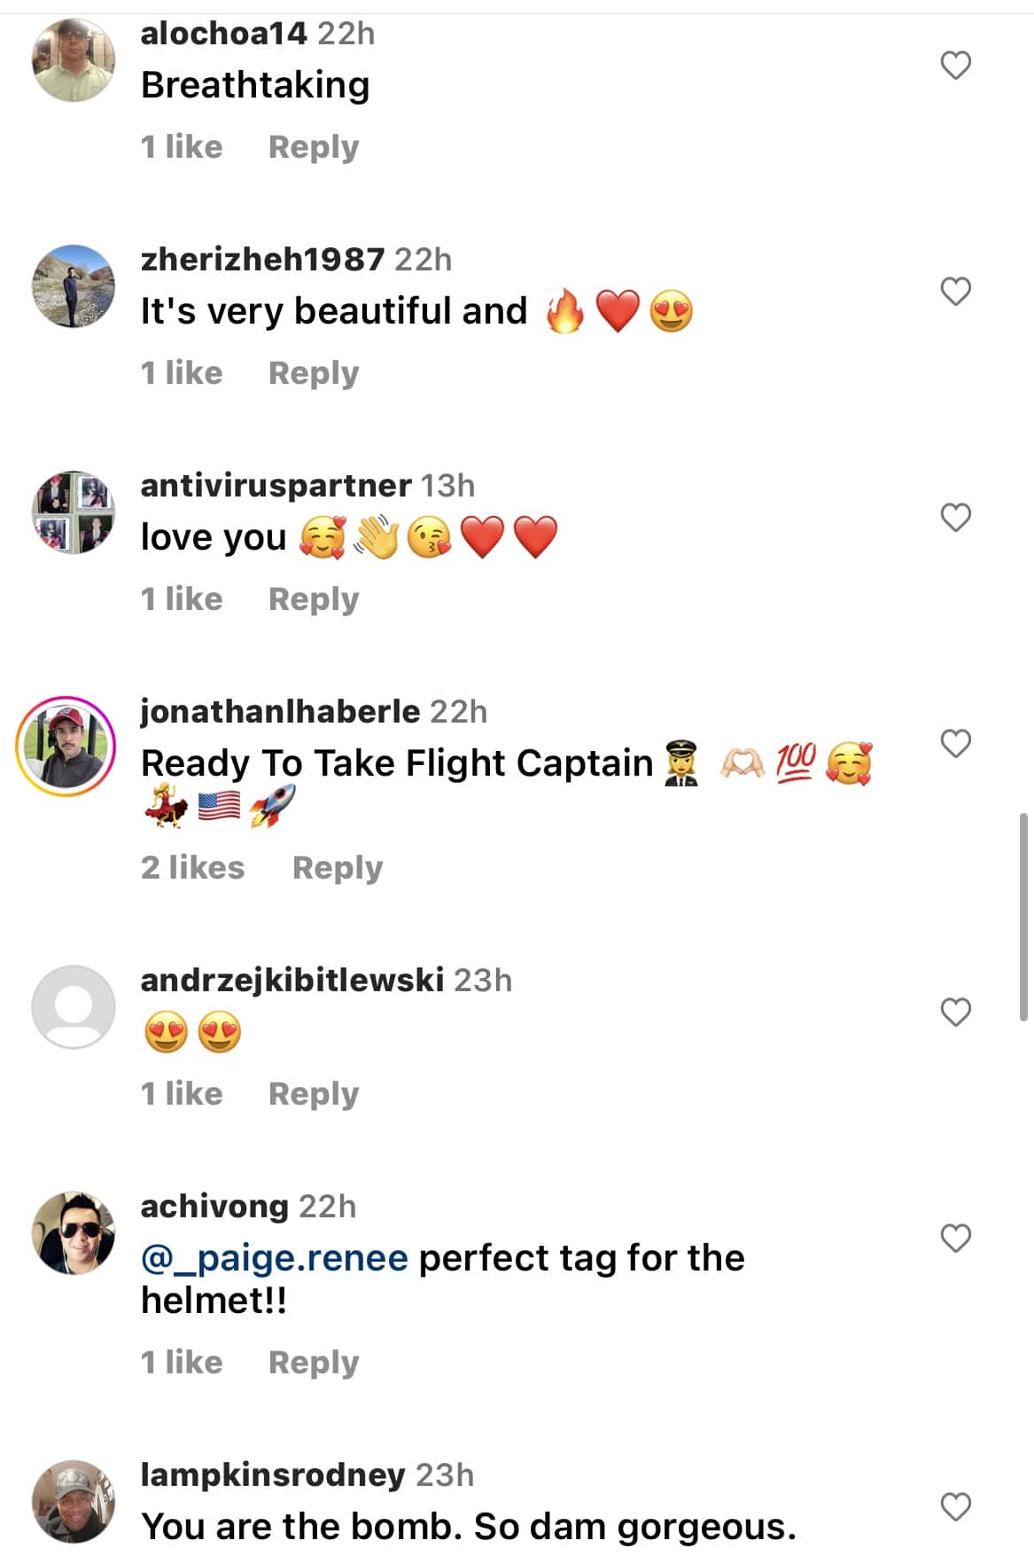Tap heart beside achivong's helmet comment
Image resolution: width=1034 pixels, height=1564 pixels.
955,1239
